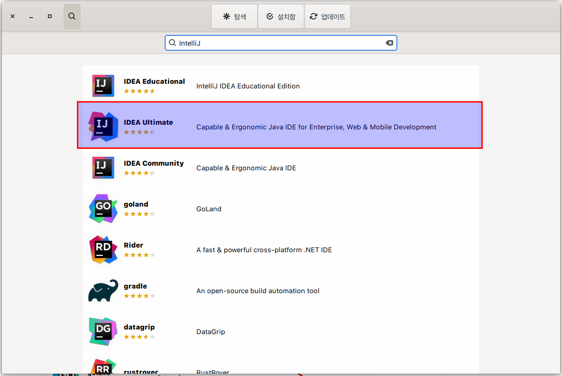Screen dimensions: 562x376
Task: Clear the IntelliJ search text
Action: (x=389, y=43)
